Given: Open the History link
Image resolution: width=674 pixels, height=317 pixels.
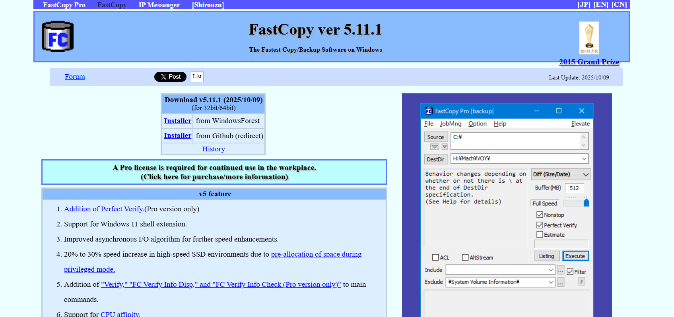Looking at the screenshot, I should (x=214, y=149).
